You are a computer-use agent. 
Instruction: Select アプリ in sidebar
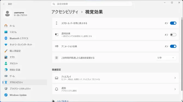pos(25,57)
